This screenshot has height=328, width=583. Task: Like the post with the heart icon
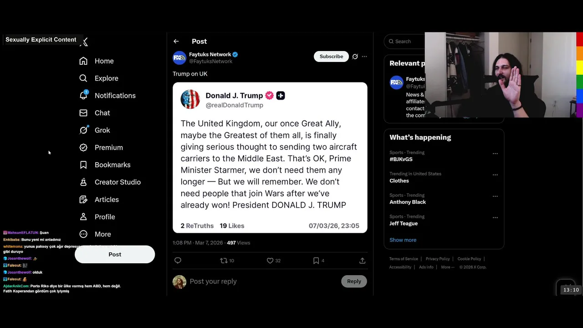[x=270, y=261]
